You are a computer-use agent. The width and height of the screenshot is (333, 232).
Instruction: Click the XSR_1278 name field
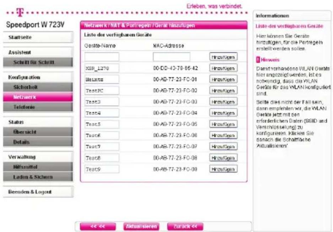click(x=102, y=68)
